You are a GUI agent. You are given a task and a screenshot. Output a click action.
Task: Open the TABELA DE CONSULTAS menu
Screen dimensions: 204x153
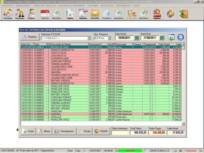(x=44, y=6)
